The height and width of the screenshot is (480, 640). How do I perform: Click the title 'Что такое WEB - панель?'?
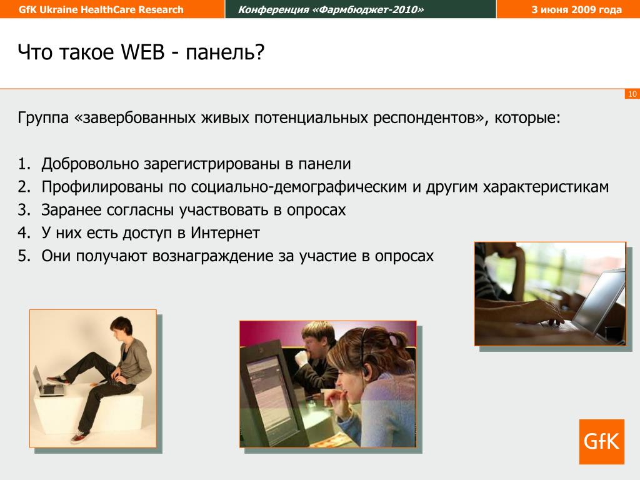click(x=141, y=52)
